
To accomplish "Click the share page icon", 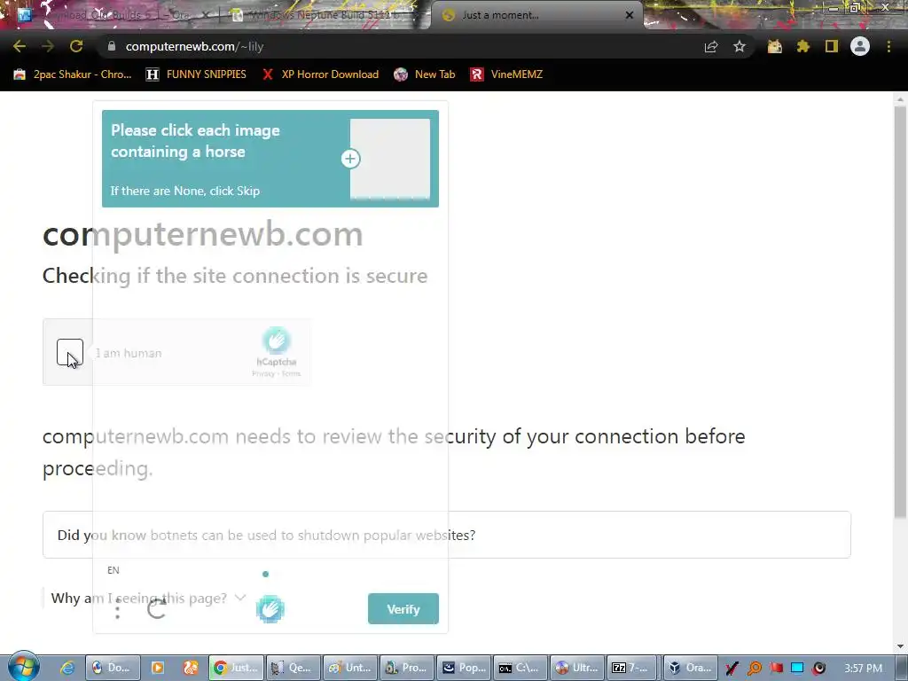I will click(711, 46).
